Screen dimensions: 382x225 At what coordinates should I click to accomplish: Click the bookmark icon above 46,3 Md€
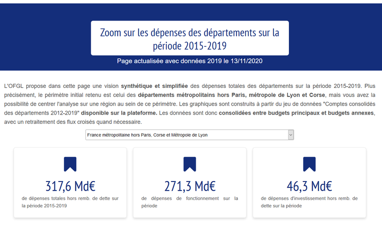(x=309, y=164)
